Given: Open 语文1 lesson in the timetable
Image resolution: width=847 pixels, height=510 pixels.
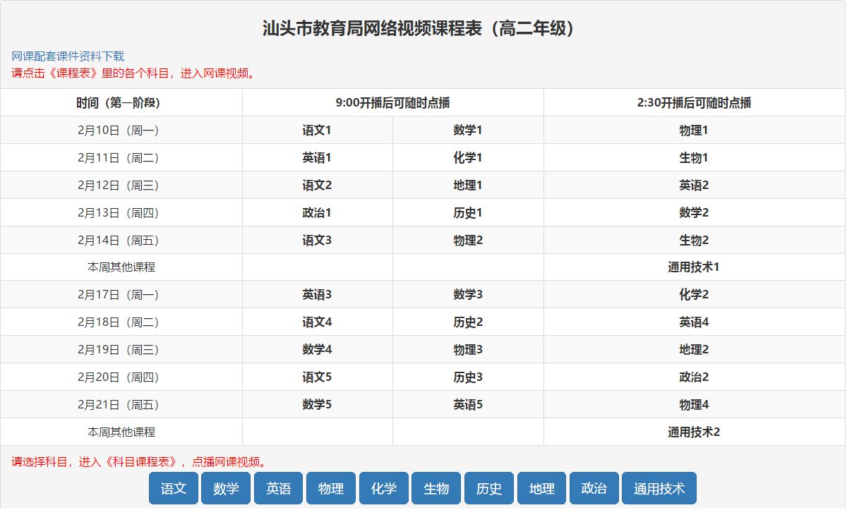Looking at the screenshot, I should (x=317, y=130).
